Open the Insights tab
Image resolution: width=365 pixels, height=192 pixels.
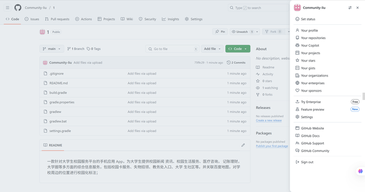click(x=171, y=19)
